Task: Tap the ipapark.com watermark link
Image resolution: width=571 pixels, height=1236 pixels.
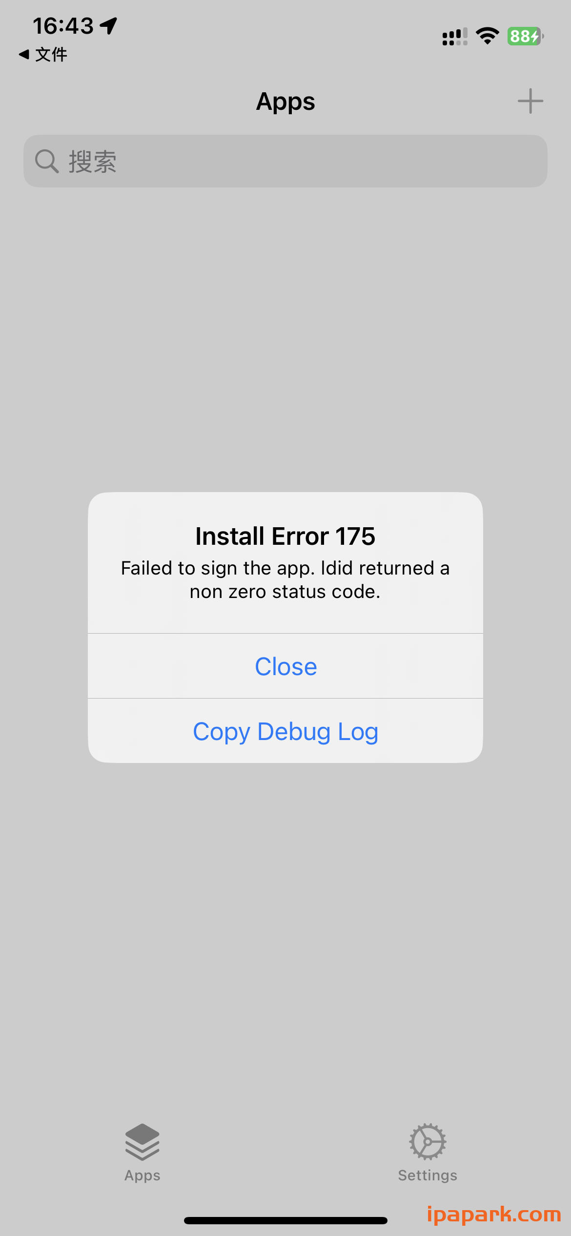Action: (494, 1214)
